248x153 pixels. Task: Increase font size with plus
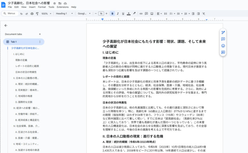pos(106,13)
